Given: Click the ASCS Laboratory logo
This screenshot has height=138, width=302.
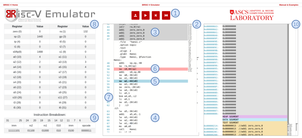Looking at the screenshot, I should (251, 15).
